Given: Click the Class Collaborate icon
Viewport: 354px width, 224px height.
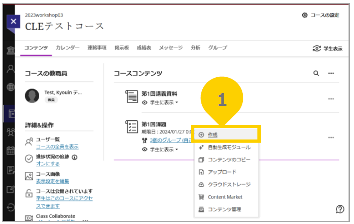Looking at the screenshot, I should click(29, 218).
